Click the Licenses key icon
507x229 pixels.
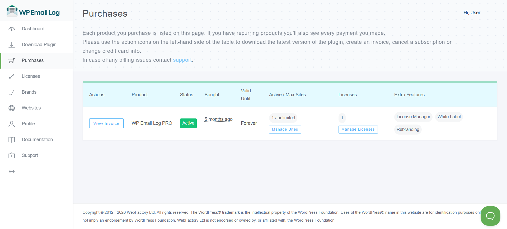coord(12,77)
